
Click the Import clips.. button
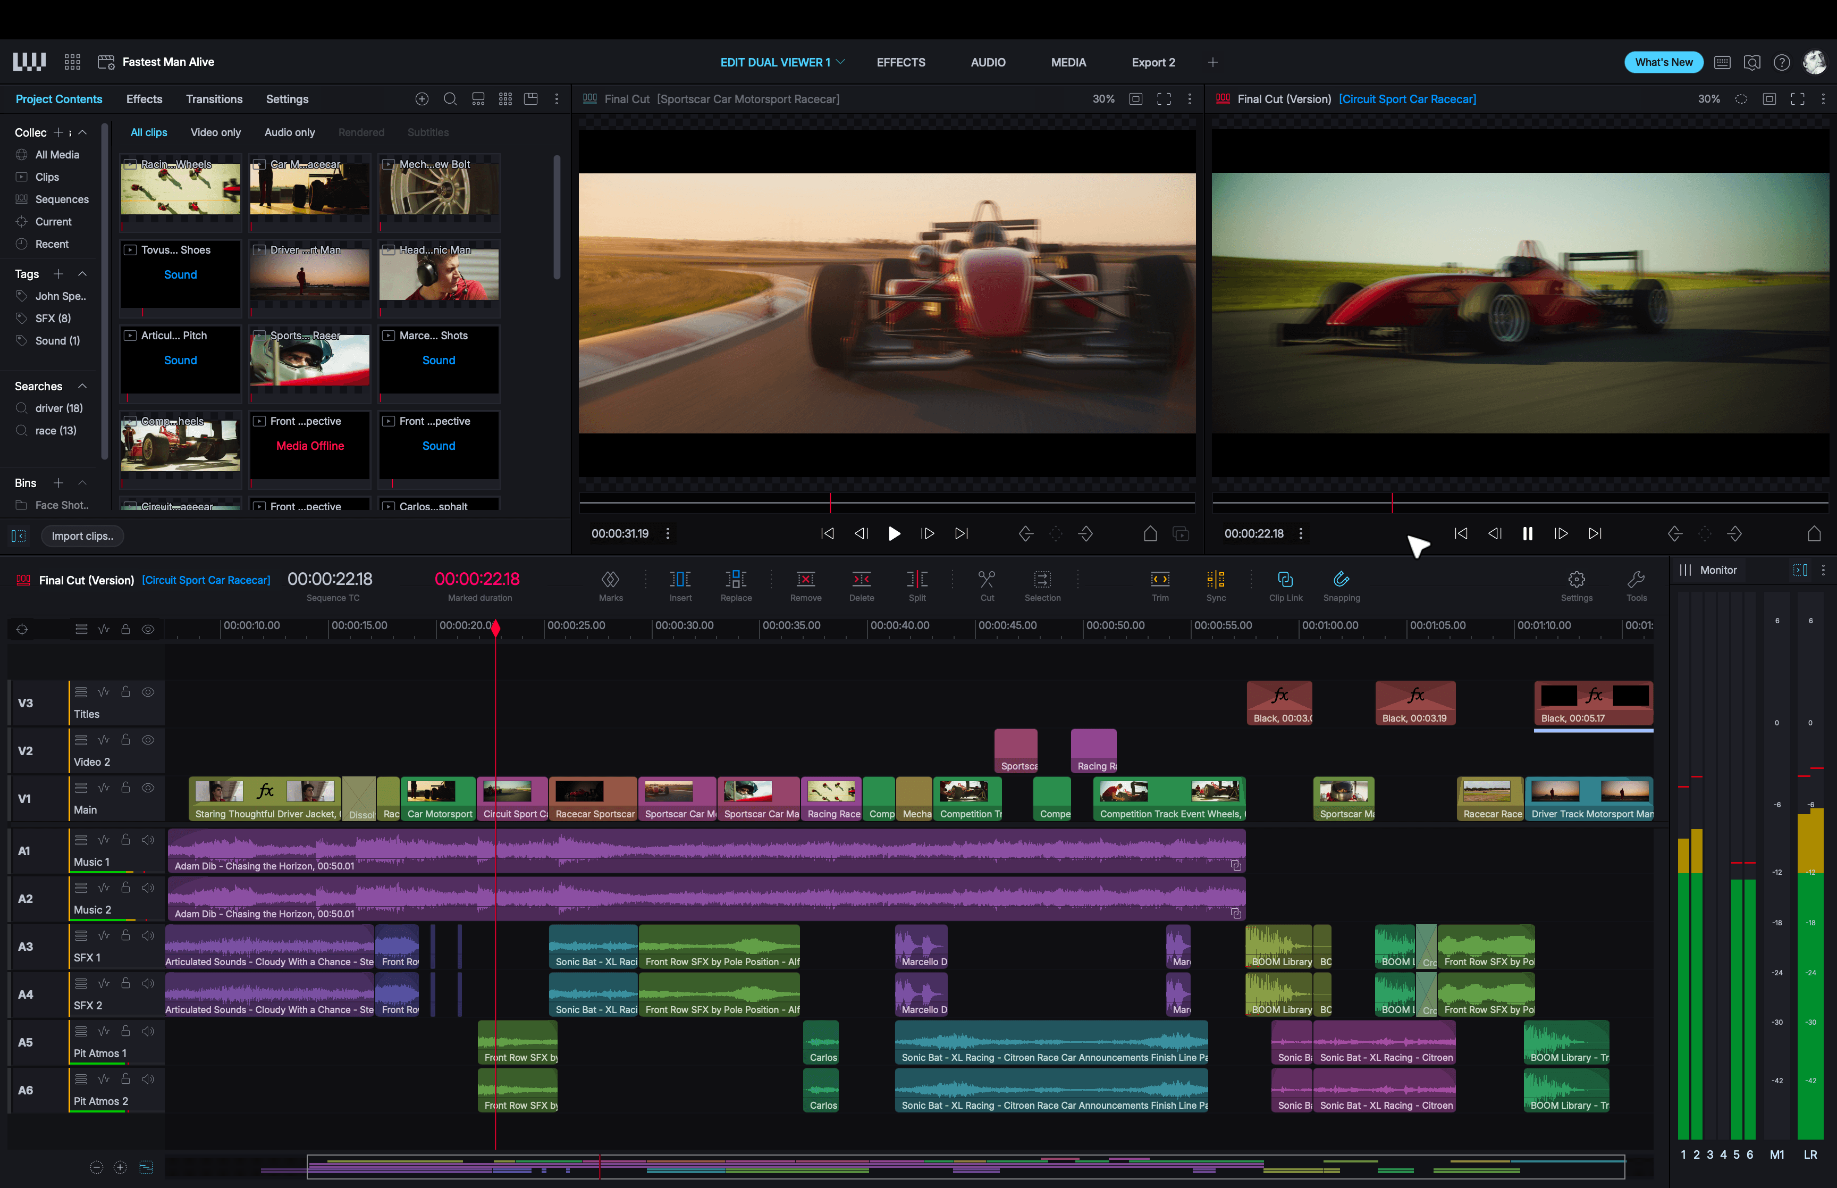(82, 536)
